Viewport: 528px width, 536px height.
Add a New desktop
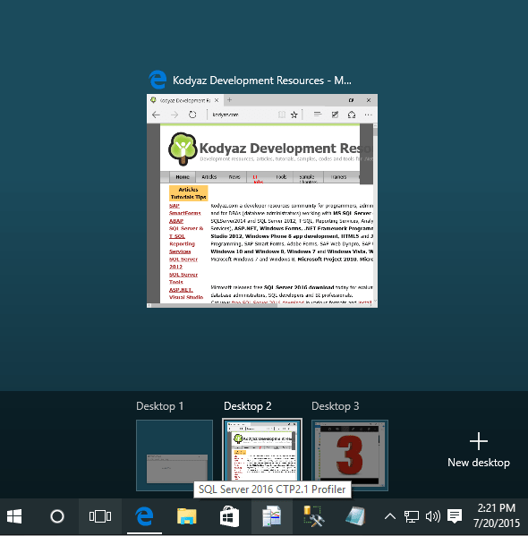click(x=479, y=450)
